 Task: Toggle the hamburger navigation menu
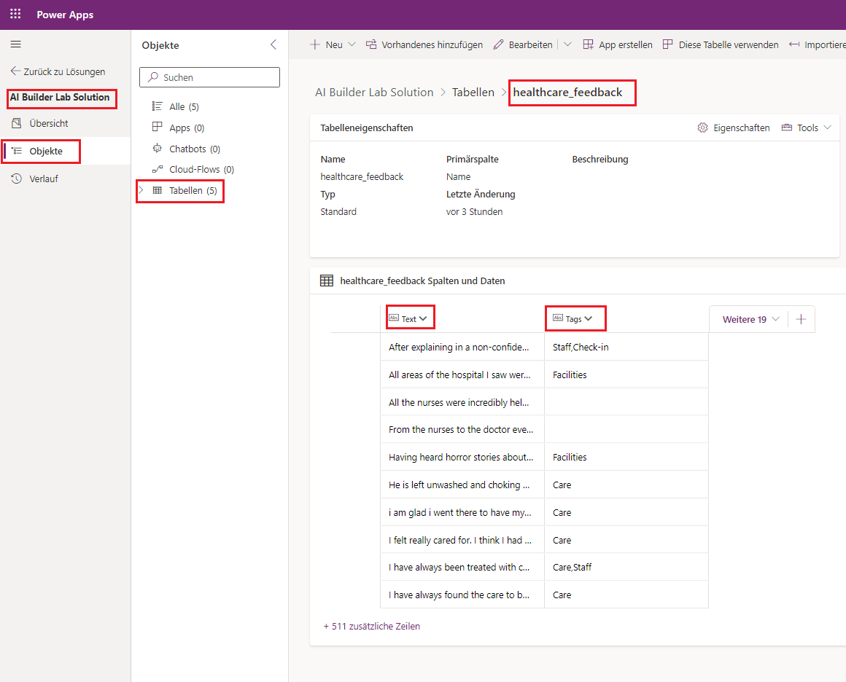click(15, 45)
